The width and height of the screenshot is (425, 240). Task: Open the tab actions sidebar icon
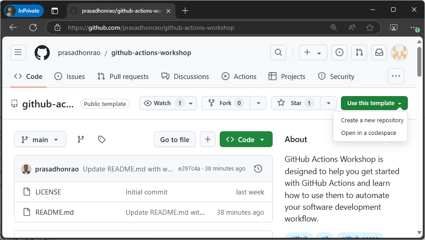[55, 11]
